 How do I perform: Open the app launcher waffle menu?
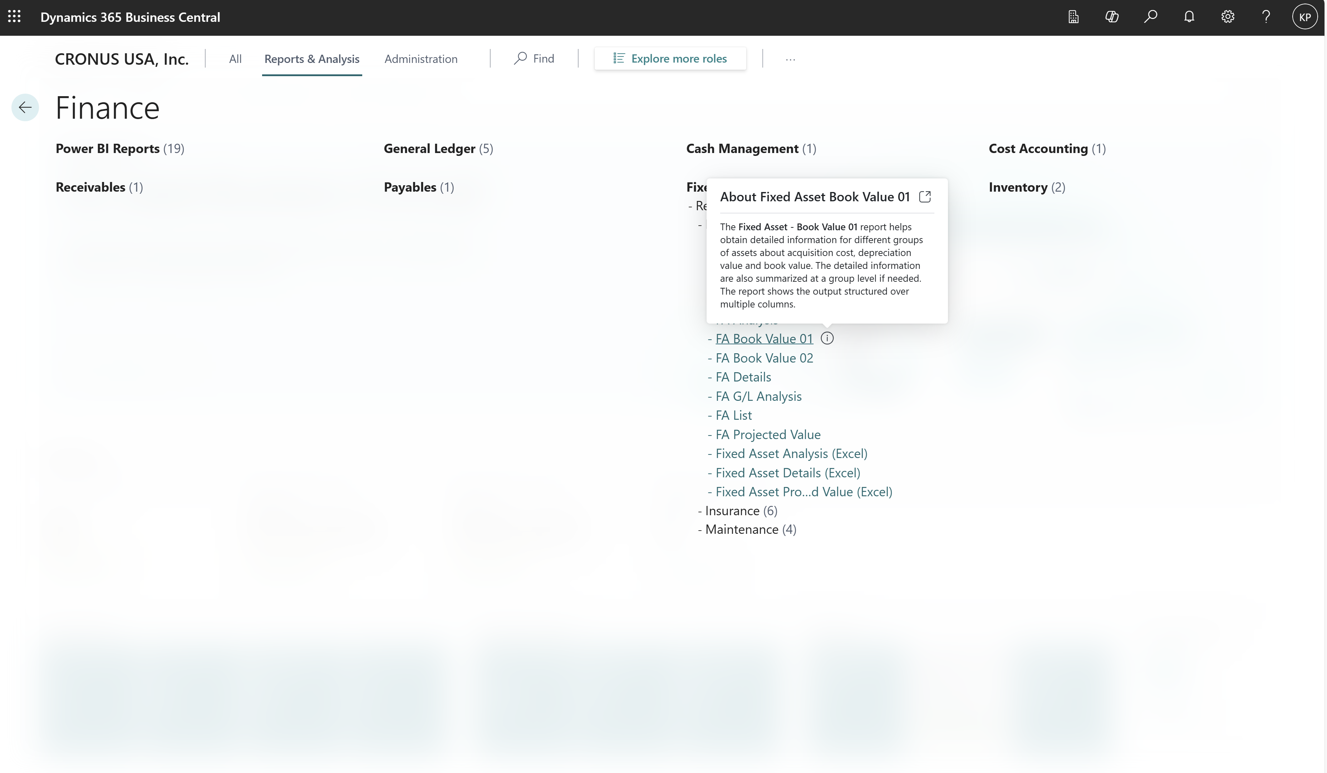pyautogui.click(x=14, y=16)
